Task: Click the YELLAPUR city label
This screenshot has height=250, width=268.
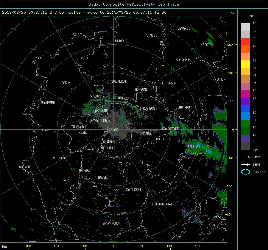Action: click(59, 158)
